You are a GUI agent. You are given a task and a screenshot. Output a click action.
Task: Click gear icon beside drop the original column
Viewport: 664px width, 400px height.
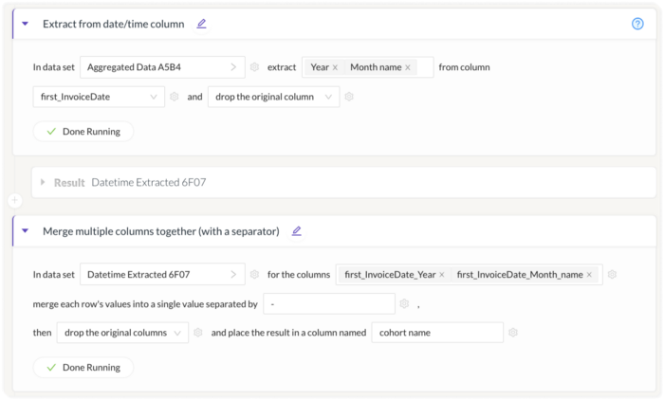click(349, 97)
